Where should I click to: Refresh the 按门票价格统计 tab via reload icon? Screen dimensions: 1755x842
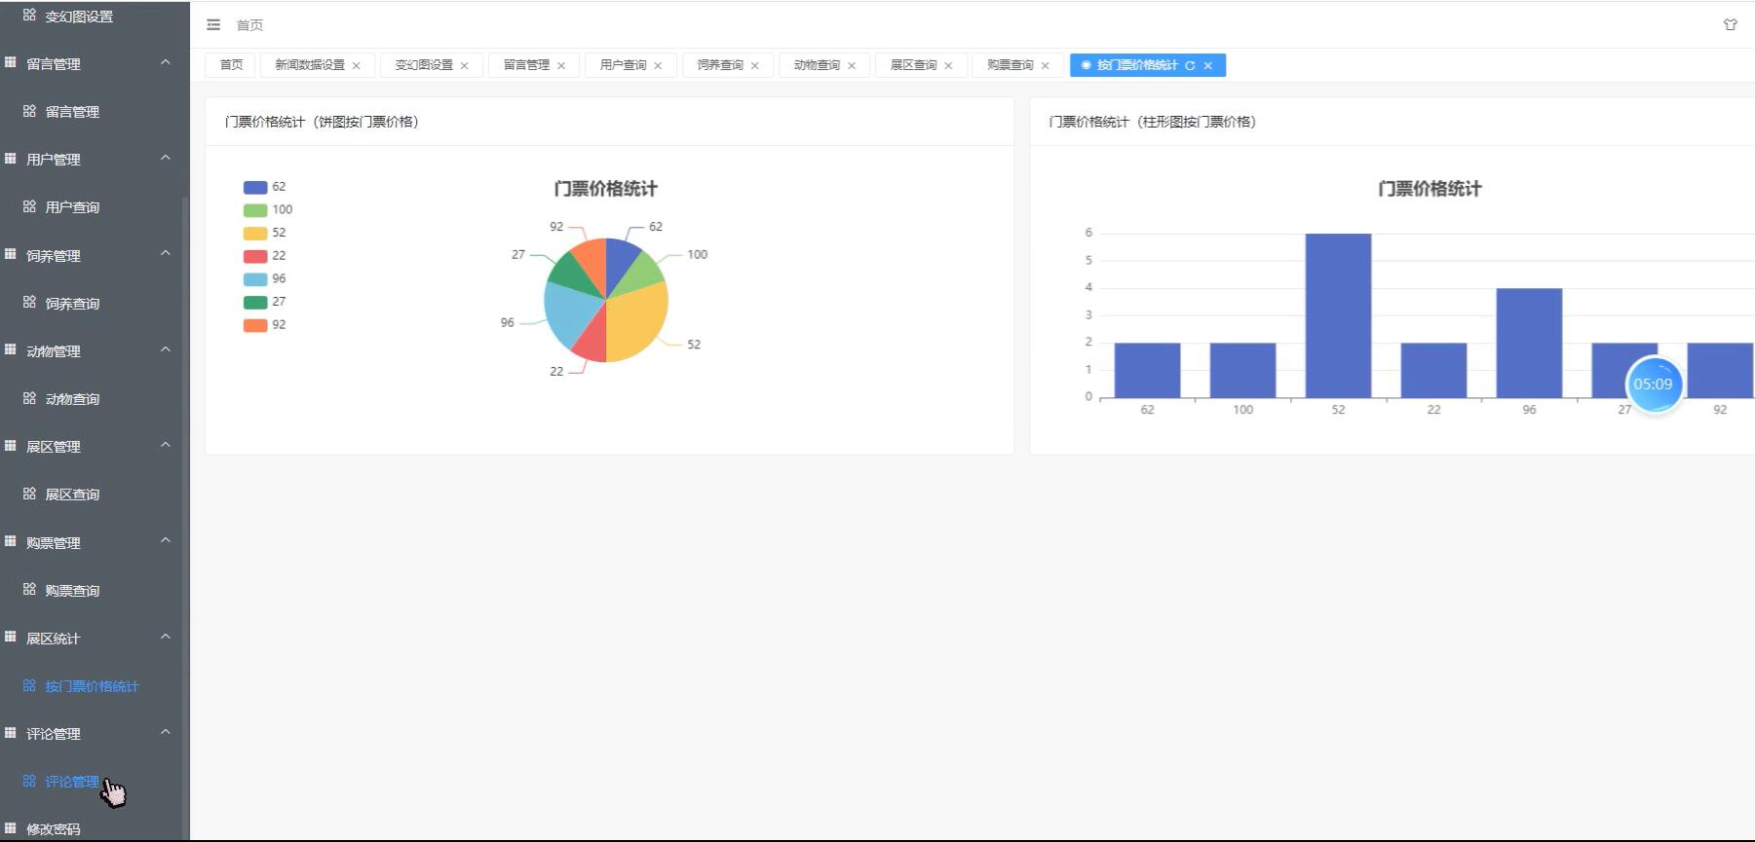pyautogui.click(x=1190, y=65)
